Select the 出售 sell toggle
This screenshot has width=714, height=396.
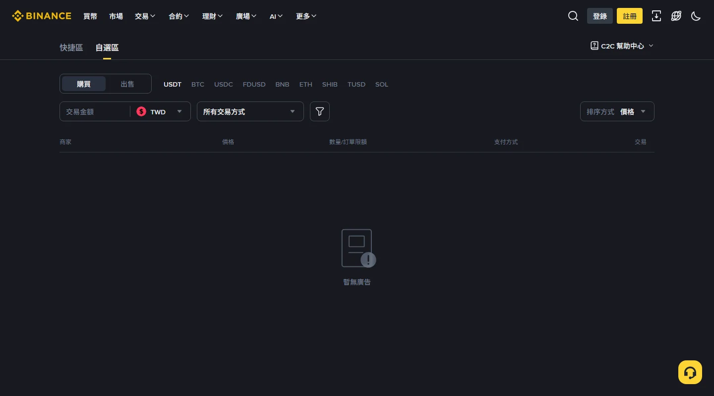pyautogui.click(x=127, y=84)
